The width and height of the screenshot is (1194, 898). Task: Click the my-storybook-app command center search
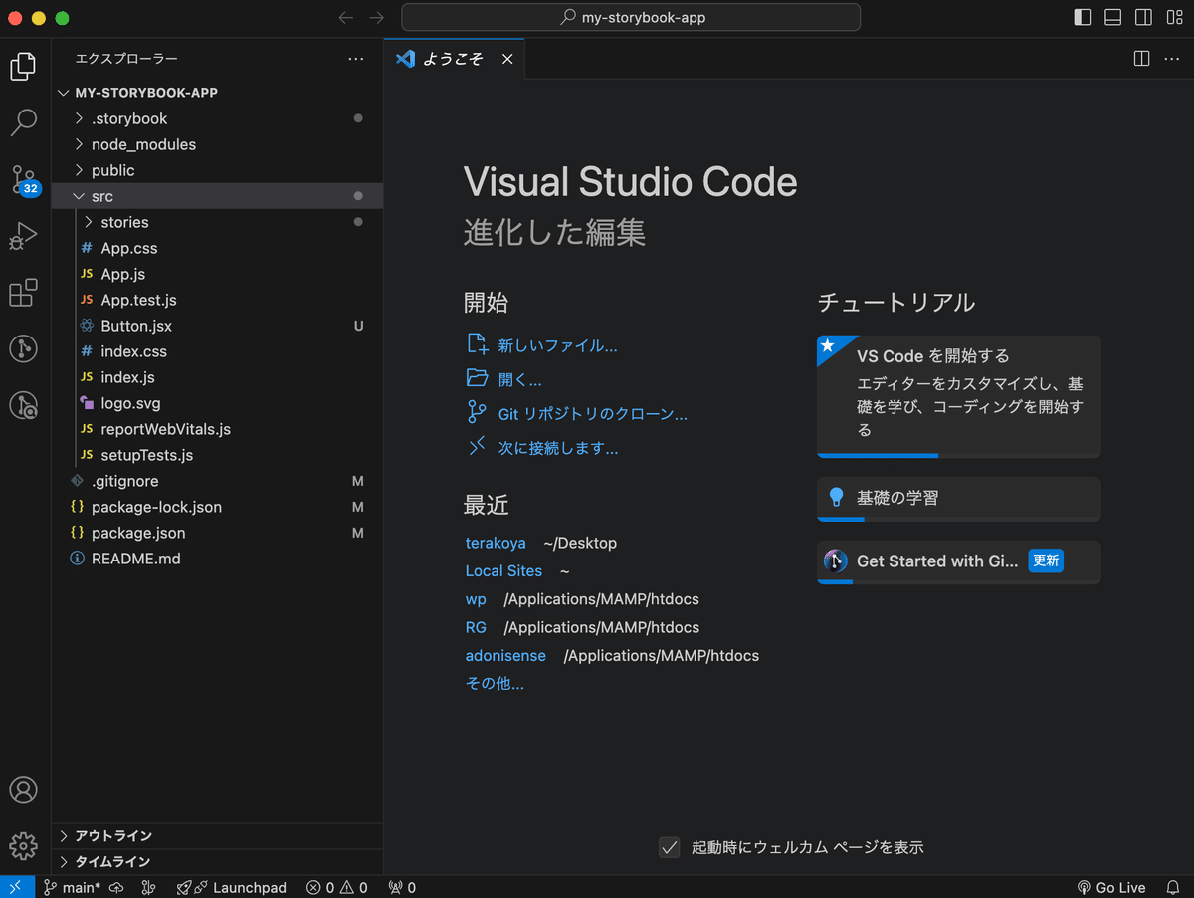pyautogui.click(x=631, y=18)
